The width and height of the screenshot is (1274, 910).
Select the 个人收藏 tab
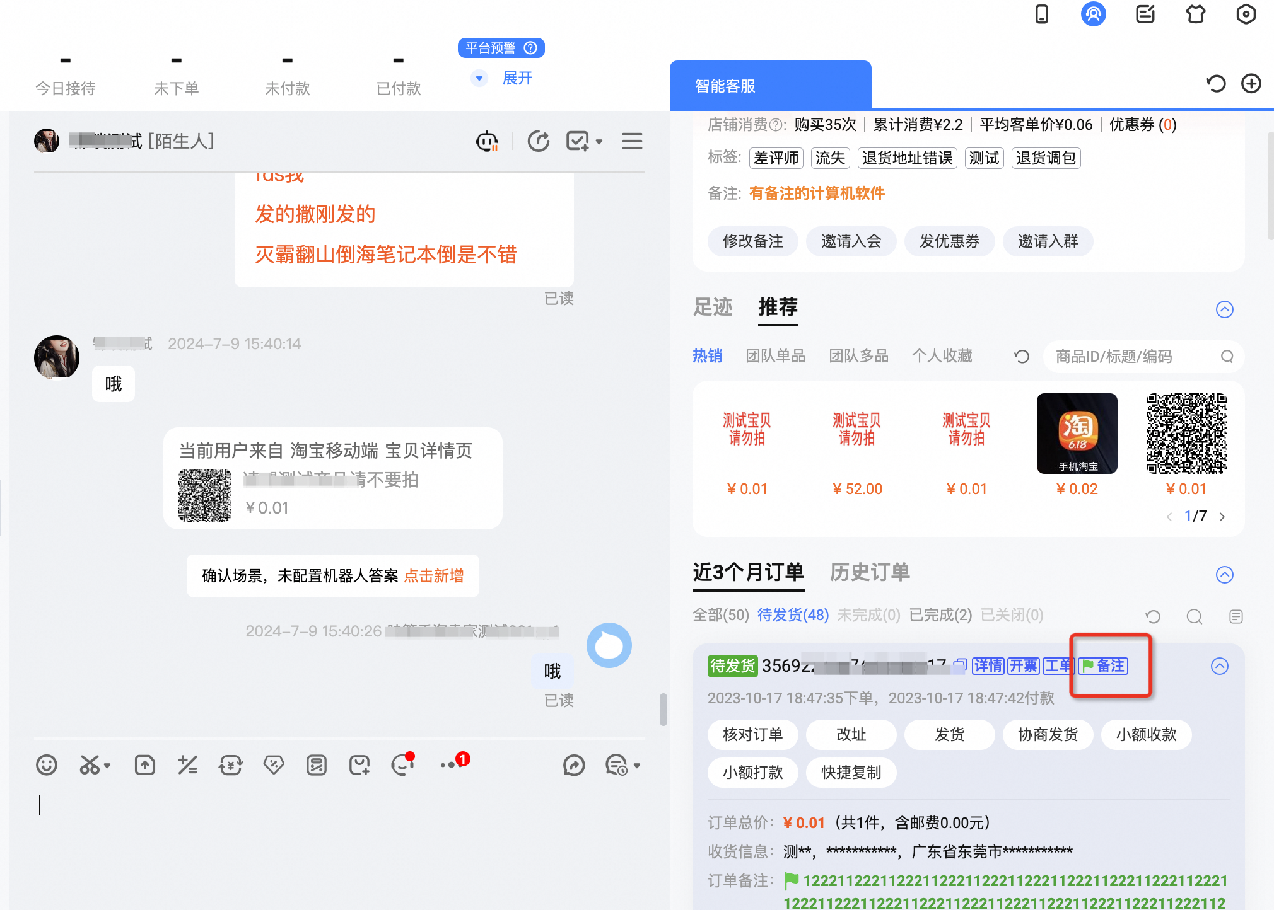(942, 356)
